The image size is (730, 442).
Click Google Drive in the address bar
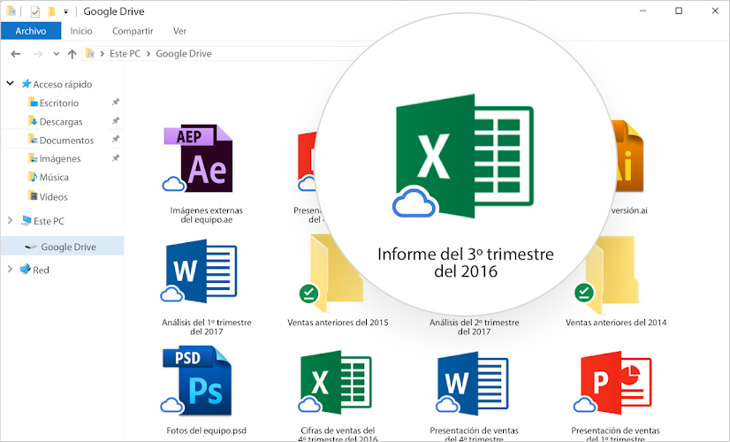184,54
